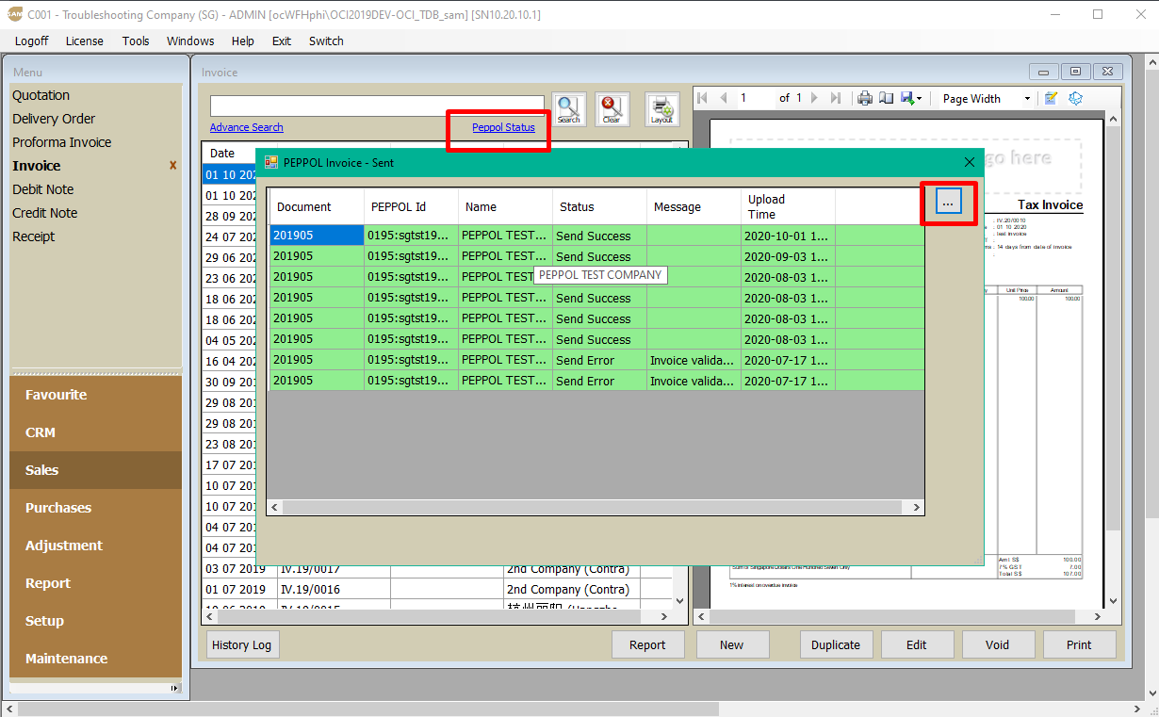Screen dimensions: 1159x717
Task: Open the Exit menu
Action: click(x=282, y=41)
